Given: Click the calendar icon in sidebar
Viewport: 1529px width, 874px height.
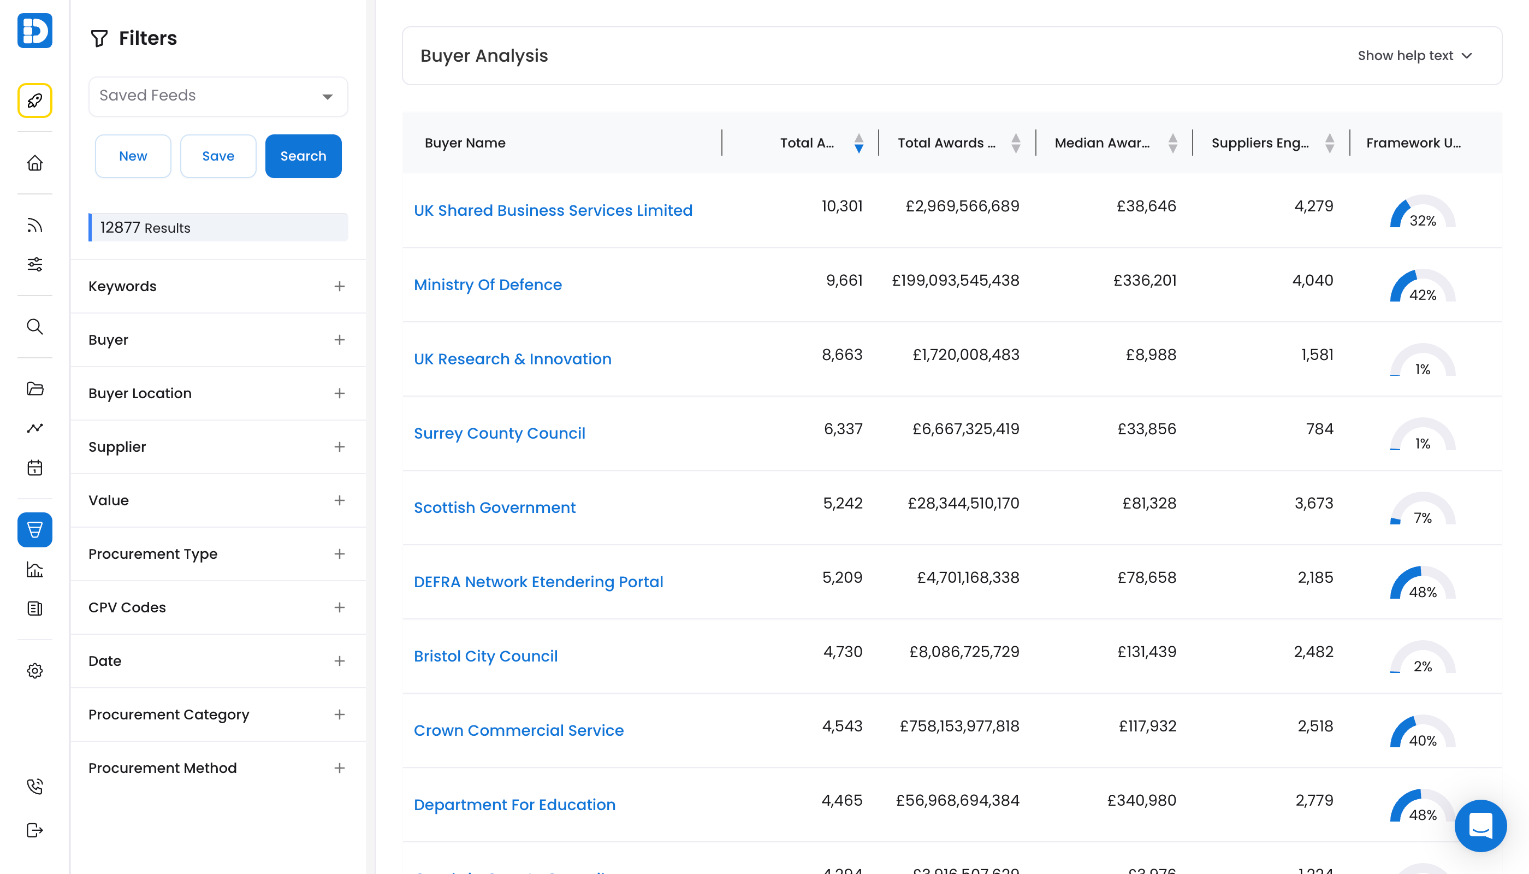Looking at the screenshot, I should pos(35,468).
